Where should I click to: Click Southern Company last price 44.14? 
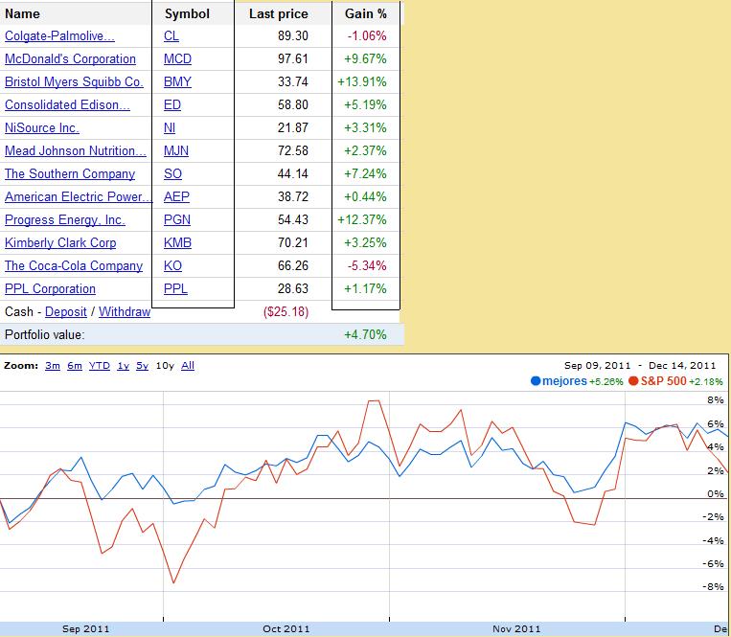[x=293, y=173]
